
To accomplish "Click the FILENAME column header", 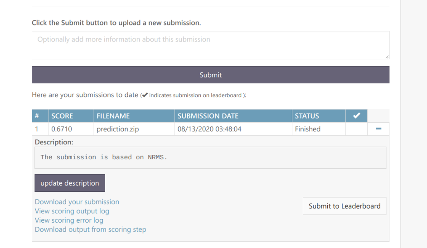I will coord(113,116).
